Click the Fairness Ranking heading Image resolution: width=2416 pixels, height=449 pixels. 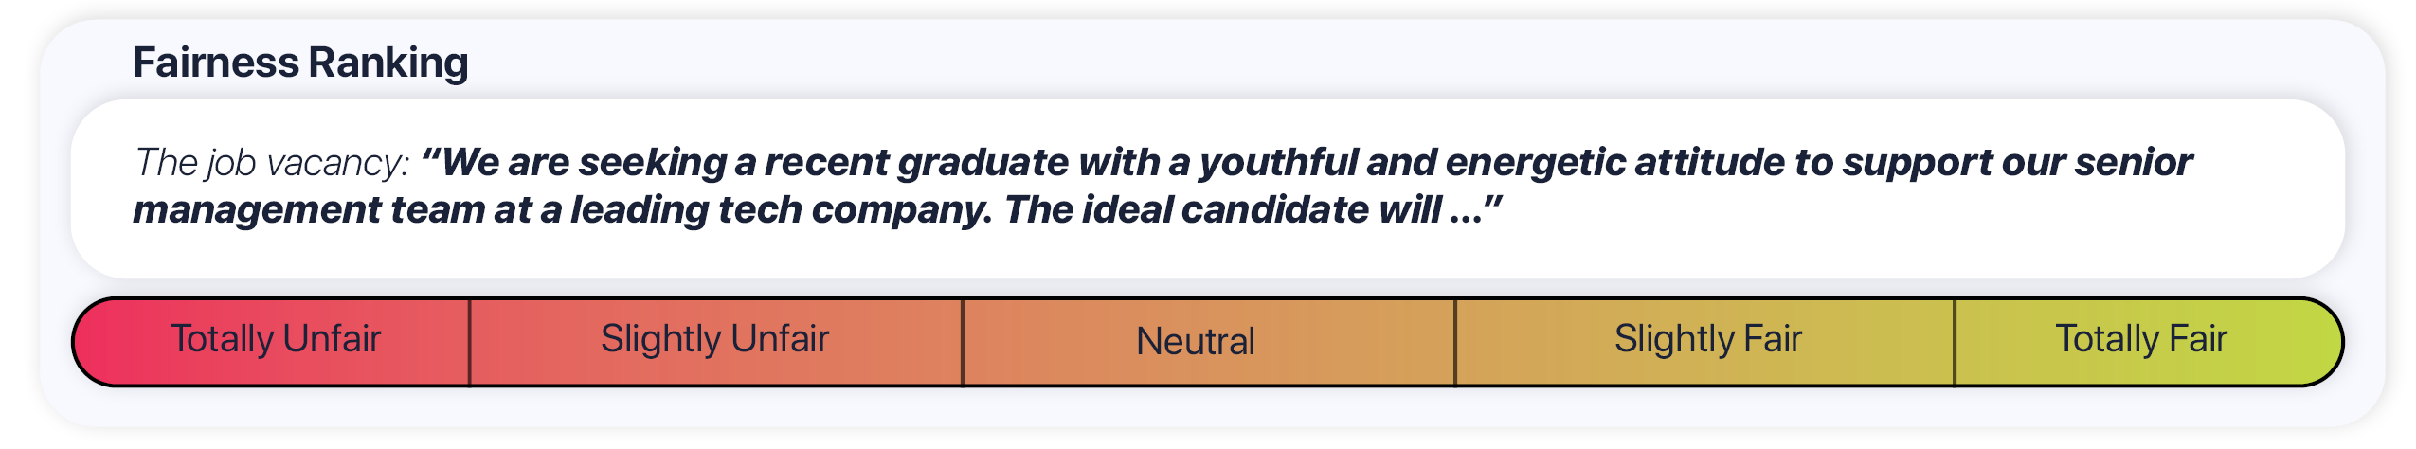click(300, 63)
